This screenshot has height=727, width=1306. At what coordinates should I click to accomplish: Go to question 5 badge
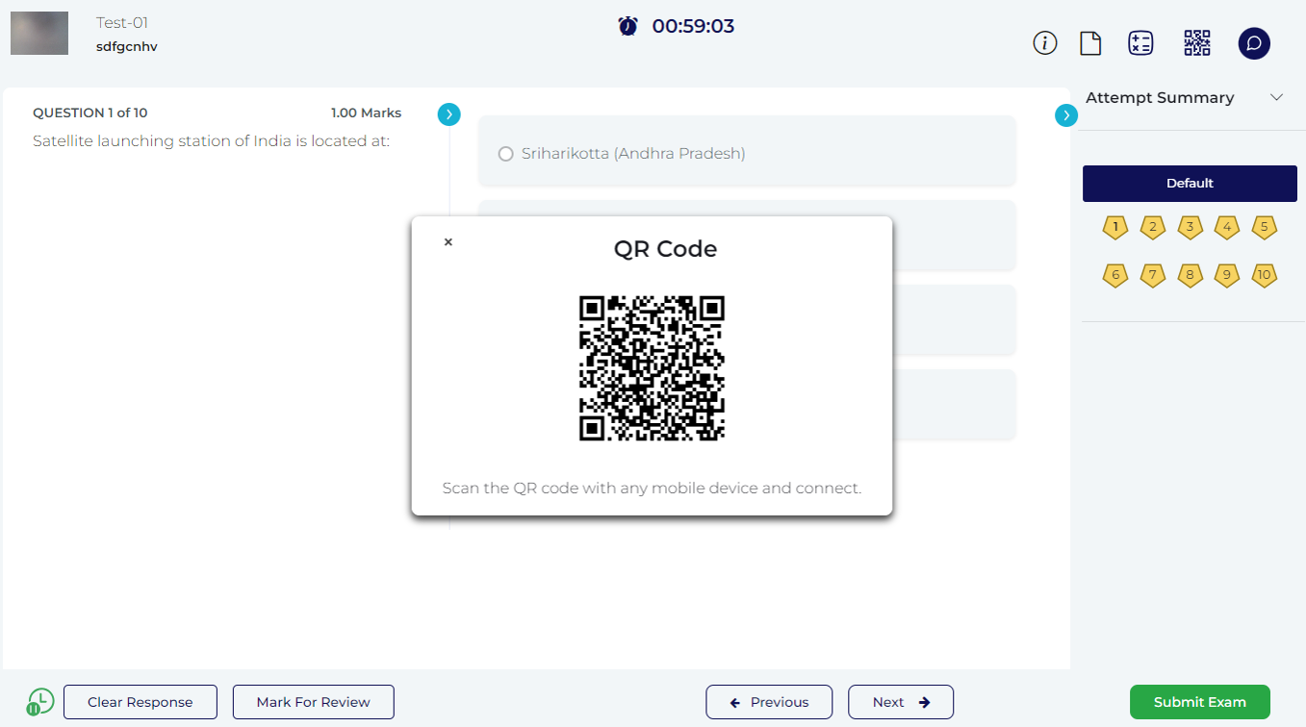pyautogui.click(x=1265, y=228)
